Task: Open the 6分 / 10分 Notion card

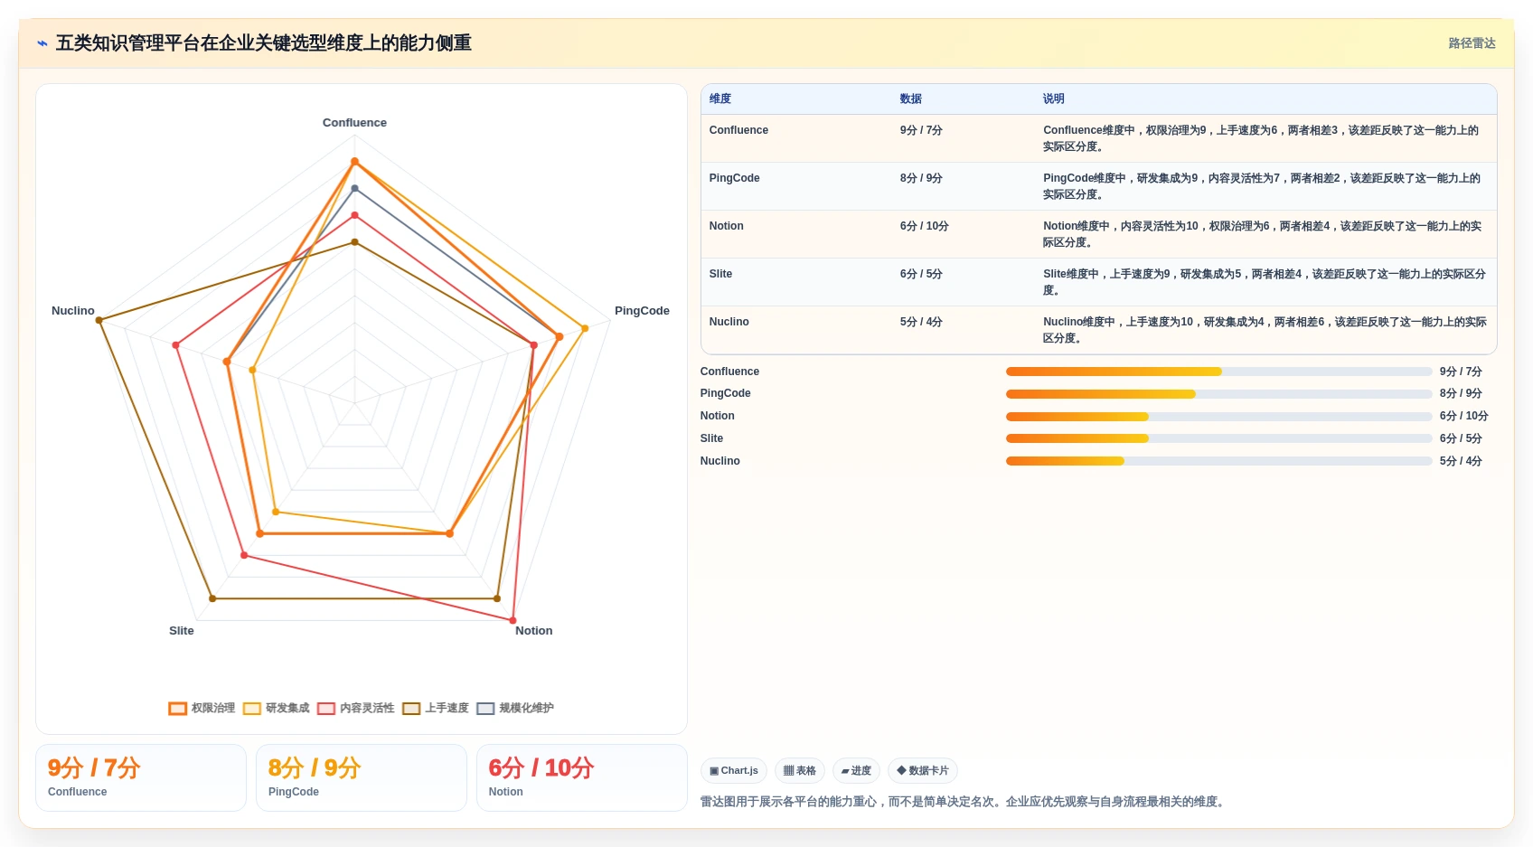Action: (582, 777)
